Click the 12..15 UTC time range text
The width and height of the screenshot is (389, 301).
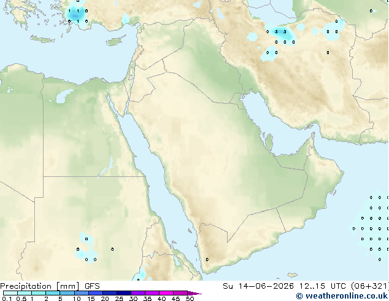click(322, 286)
